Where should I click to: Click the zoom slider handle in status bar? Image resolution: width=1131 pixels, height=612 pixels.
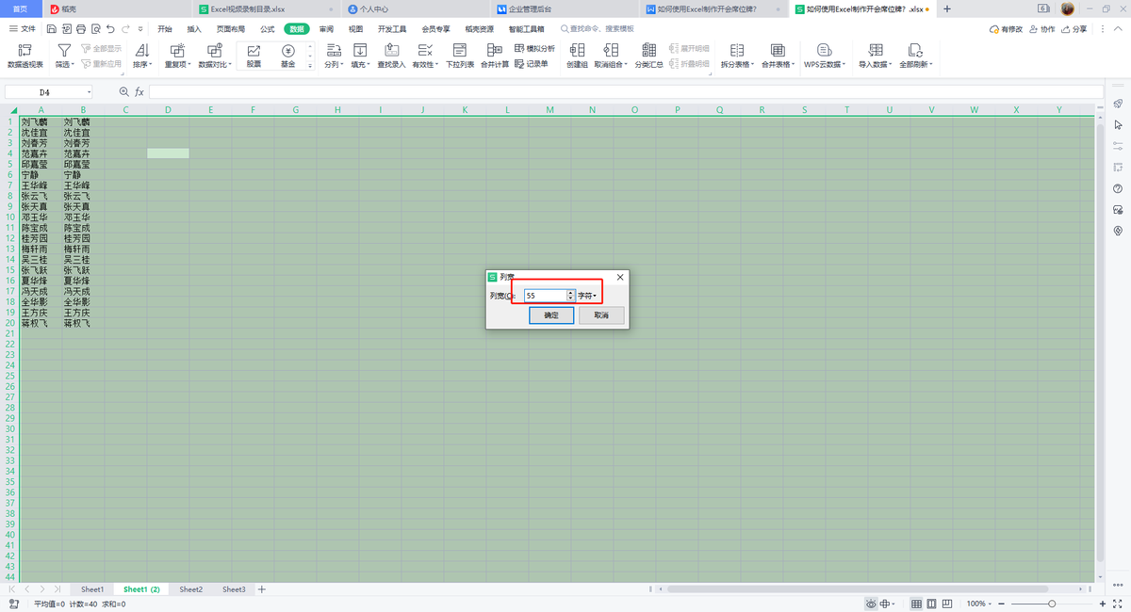click(1052, 604)
